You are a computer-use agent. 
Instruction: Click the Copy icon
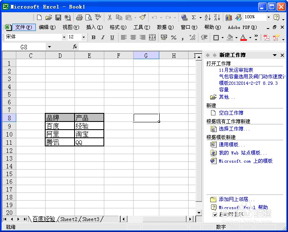coord(119,18)
